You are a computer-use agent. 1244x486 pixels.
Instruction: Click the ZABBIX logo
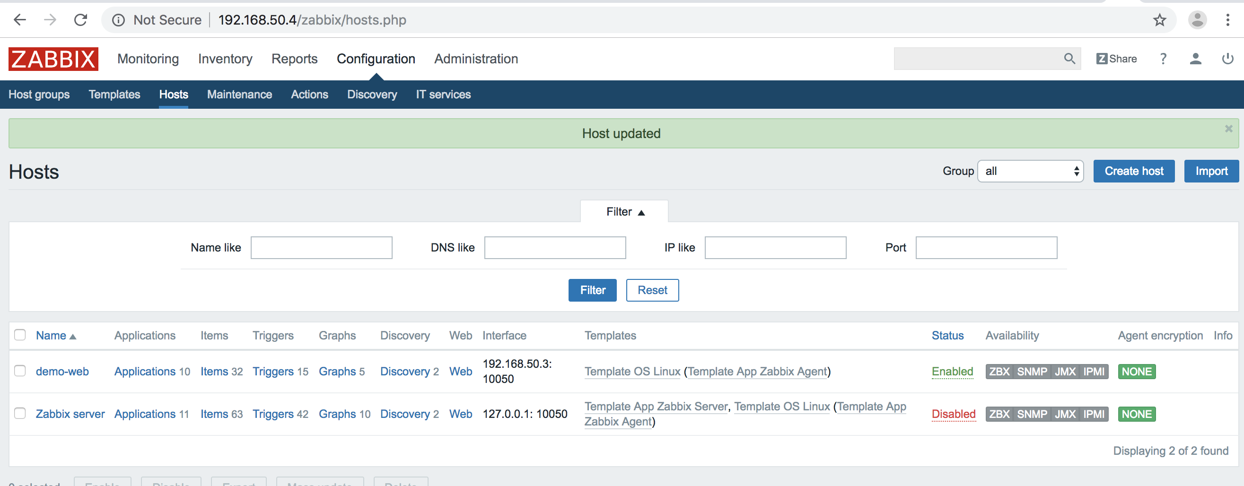coord(53,59)
